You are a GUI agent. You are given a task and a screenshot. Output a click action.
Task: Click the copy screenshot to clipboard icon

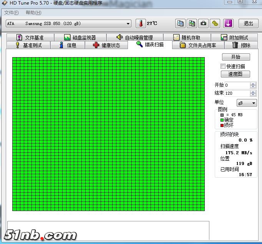tap(192, 23)
